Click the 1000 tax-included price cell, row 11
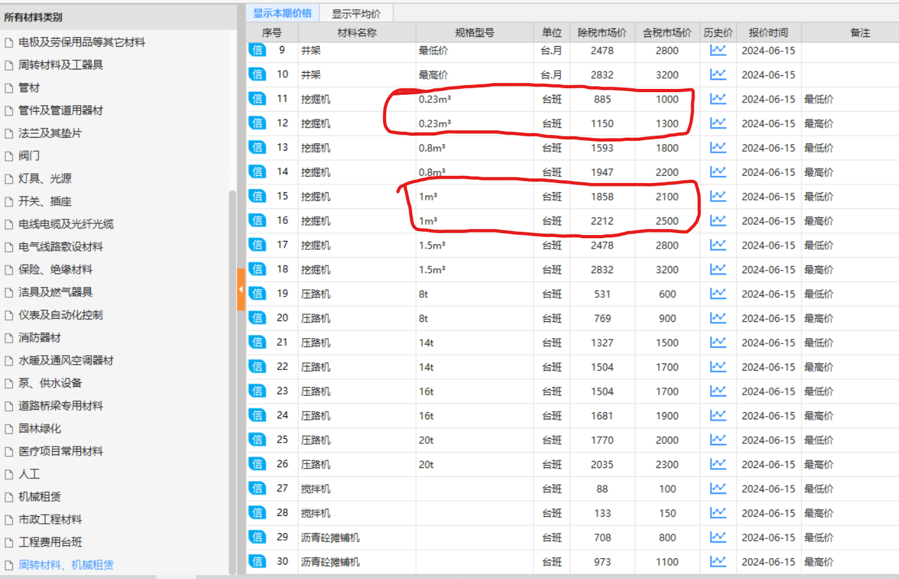The height and width of the screenshot is (579, 899). point(667,99)
